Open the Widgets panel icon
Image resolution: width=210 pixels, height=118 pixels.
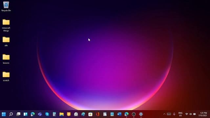pyautogui.click(x=26, y=114)
